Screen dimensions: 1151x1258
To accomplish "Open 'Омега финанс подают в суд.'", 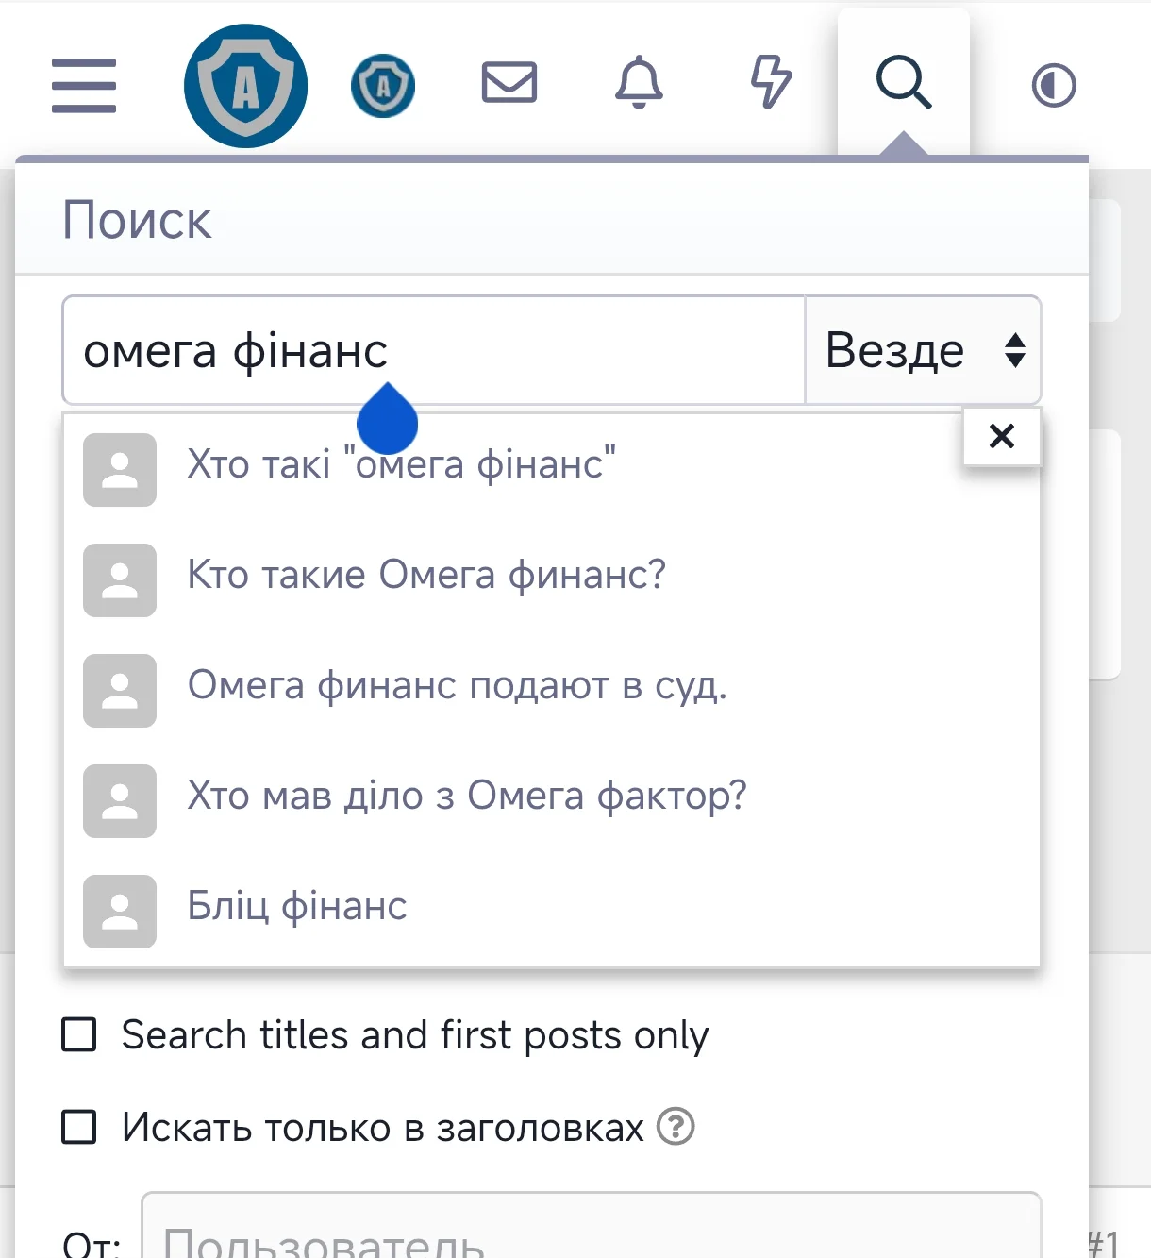I will (458, 686).
